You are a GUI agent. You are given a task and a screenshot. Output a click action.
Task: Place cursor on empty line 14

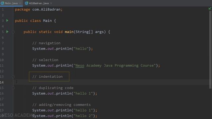click(111, 82)
